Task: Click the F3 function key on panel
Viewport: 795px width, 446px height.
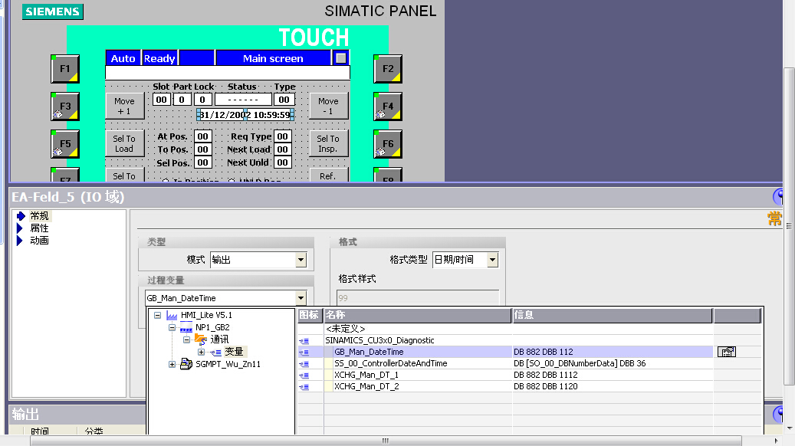Action: pos(65,106)
